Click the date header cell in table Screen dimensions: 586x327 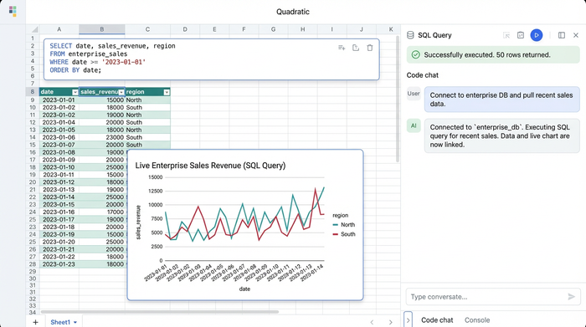[59, 92]
